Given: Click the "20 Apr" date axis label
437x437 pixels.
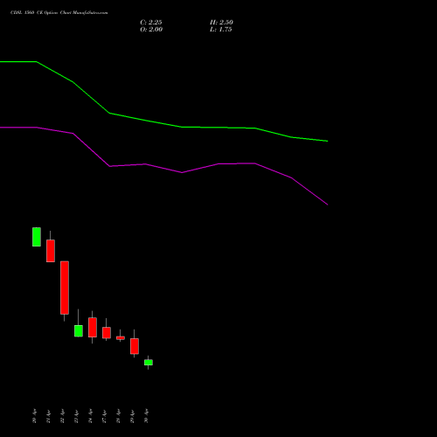Looking at the screenshot, I should coord(34,416).
